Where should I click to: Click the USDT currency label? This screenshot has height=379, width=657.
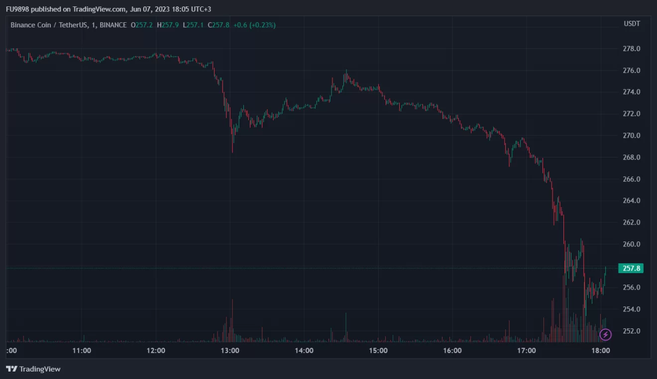(x=632, y=24)
